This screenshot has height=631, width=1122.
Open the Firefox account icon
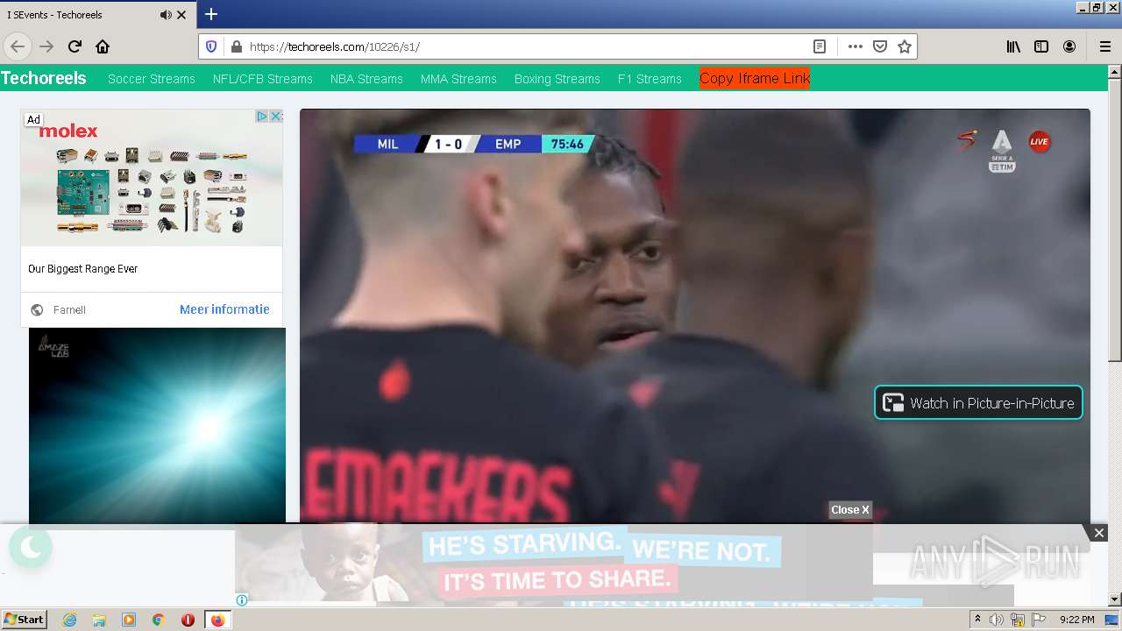(1069, 46)
